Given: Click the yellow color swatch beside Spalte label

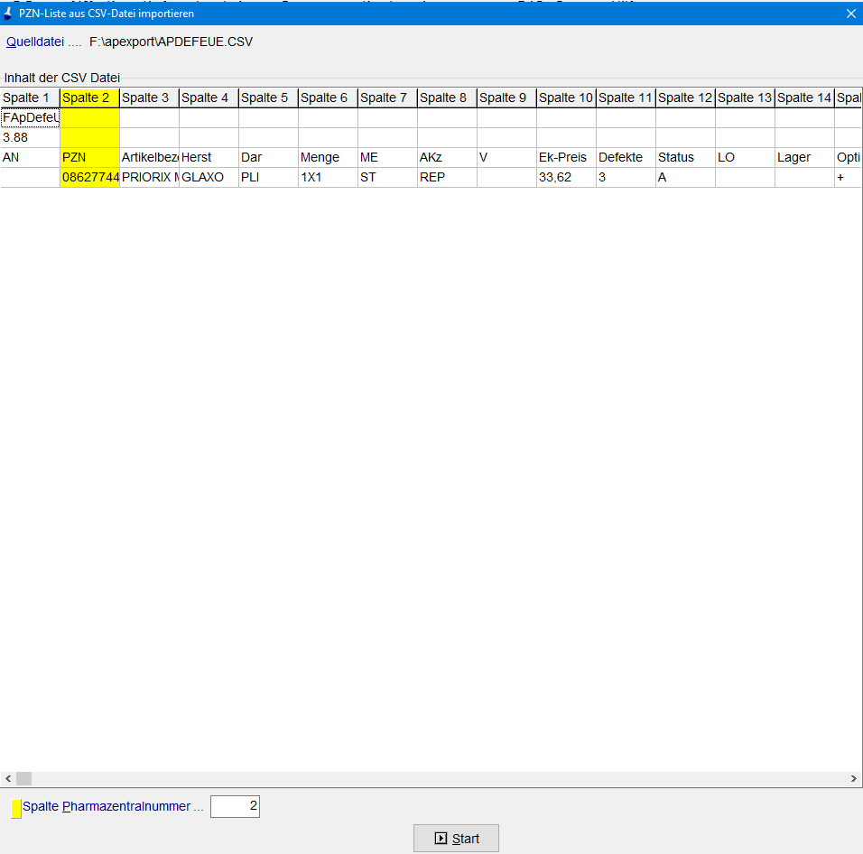Looking at the screenshot, I should 16,808.
